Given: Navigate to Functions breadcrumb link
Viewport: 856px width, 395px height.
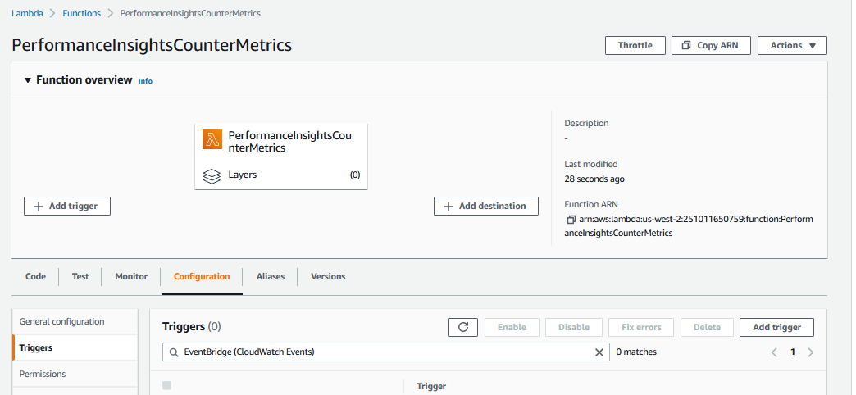Looking at the screenshot, I should click(x=82, y=14).
